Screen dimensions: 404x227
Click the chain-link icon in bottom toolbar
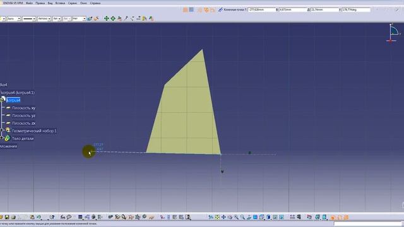110,217
